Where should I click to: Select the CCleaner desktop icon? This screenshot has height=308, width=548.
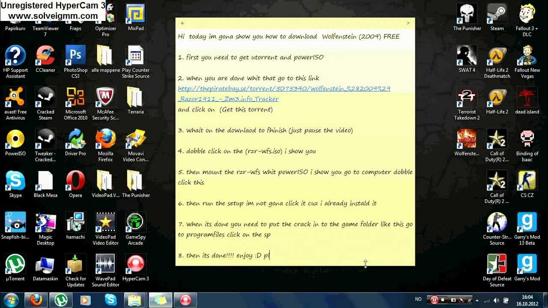click(45, 59)
